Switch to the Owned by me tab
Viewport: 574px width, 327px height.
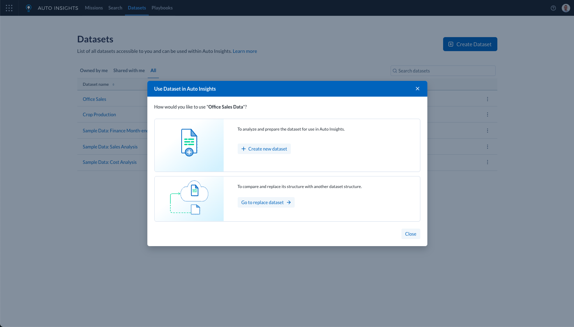click(x=94, y=70)
